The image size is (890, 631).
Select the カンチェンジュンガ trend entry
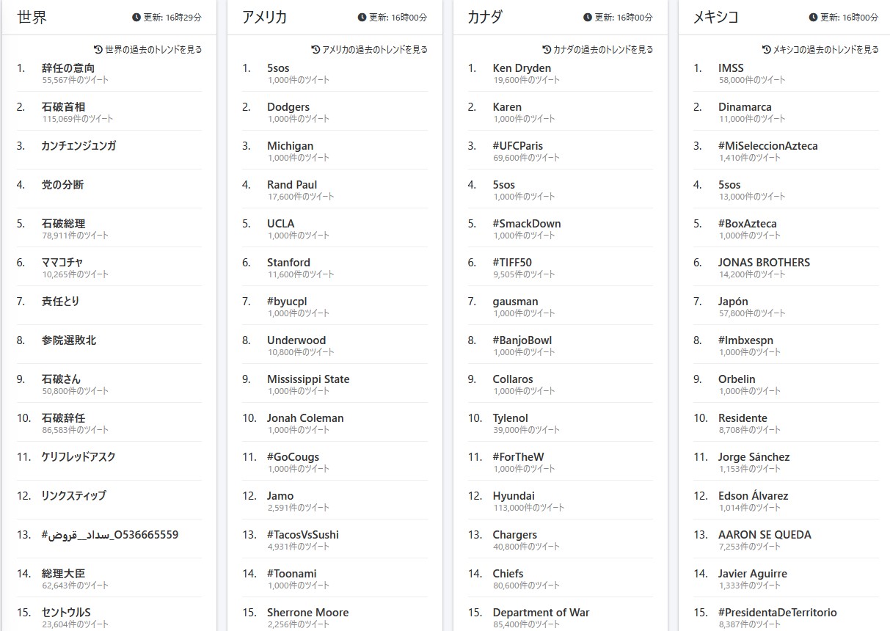pos(79,145)
